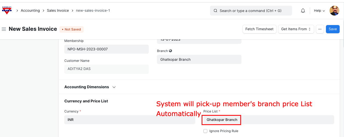
Task: Open the Help dropdown menu
Action: tap(319, 11)
